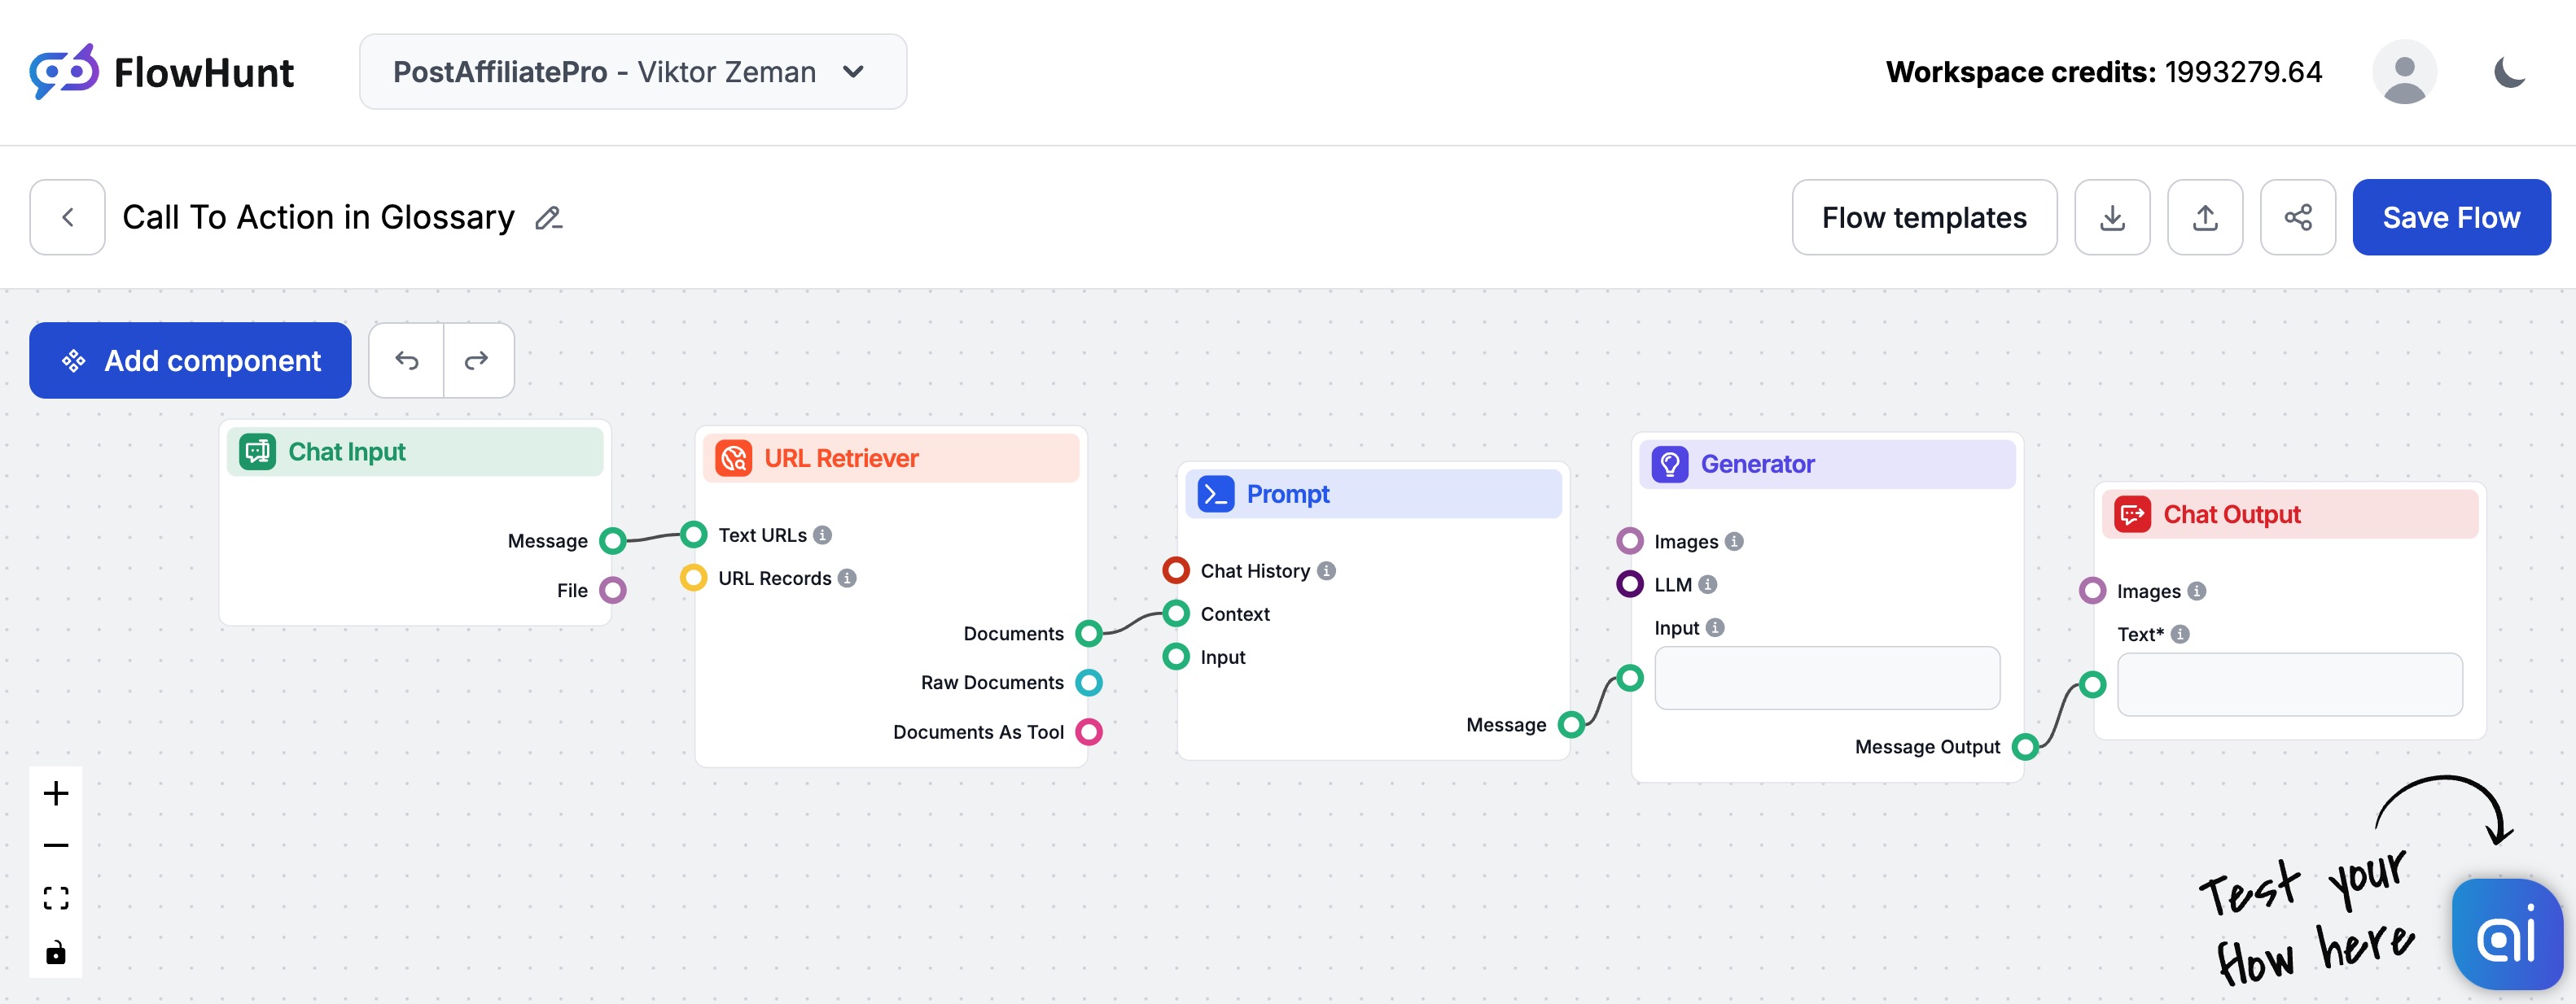The image size is (2576, 1004).
Task: Show info tooltip for Text URLs
Action: click(823, 535)
